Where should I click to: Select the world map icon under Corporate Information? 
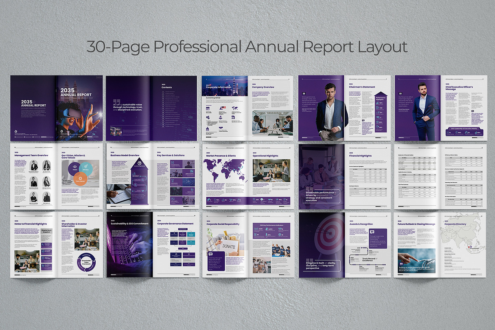tap(235, 108)
